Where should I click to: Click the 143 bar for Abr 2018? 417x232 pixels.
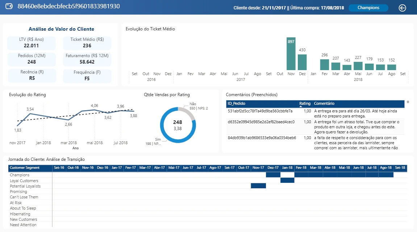pos(347,67)
